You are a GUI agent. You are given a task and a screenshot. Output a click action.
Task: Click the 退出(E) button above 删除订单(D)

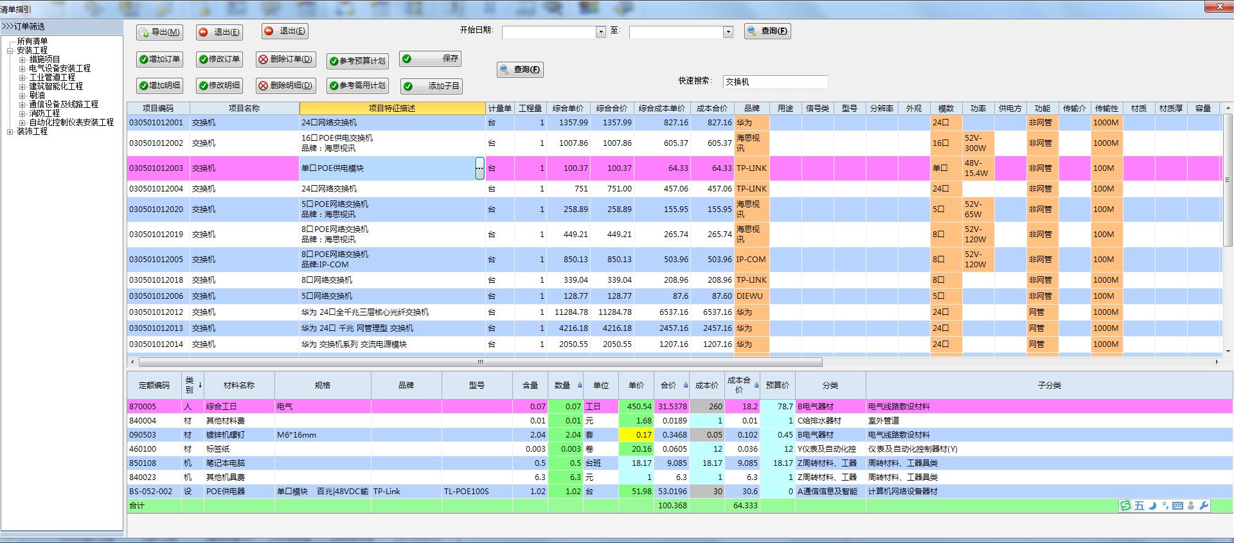point(284,31)
